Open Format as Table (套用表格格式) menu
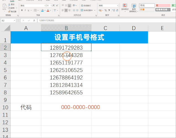Image resolution: width=176 pixels, height=138 pixels. pos(134,8)
